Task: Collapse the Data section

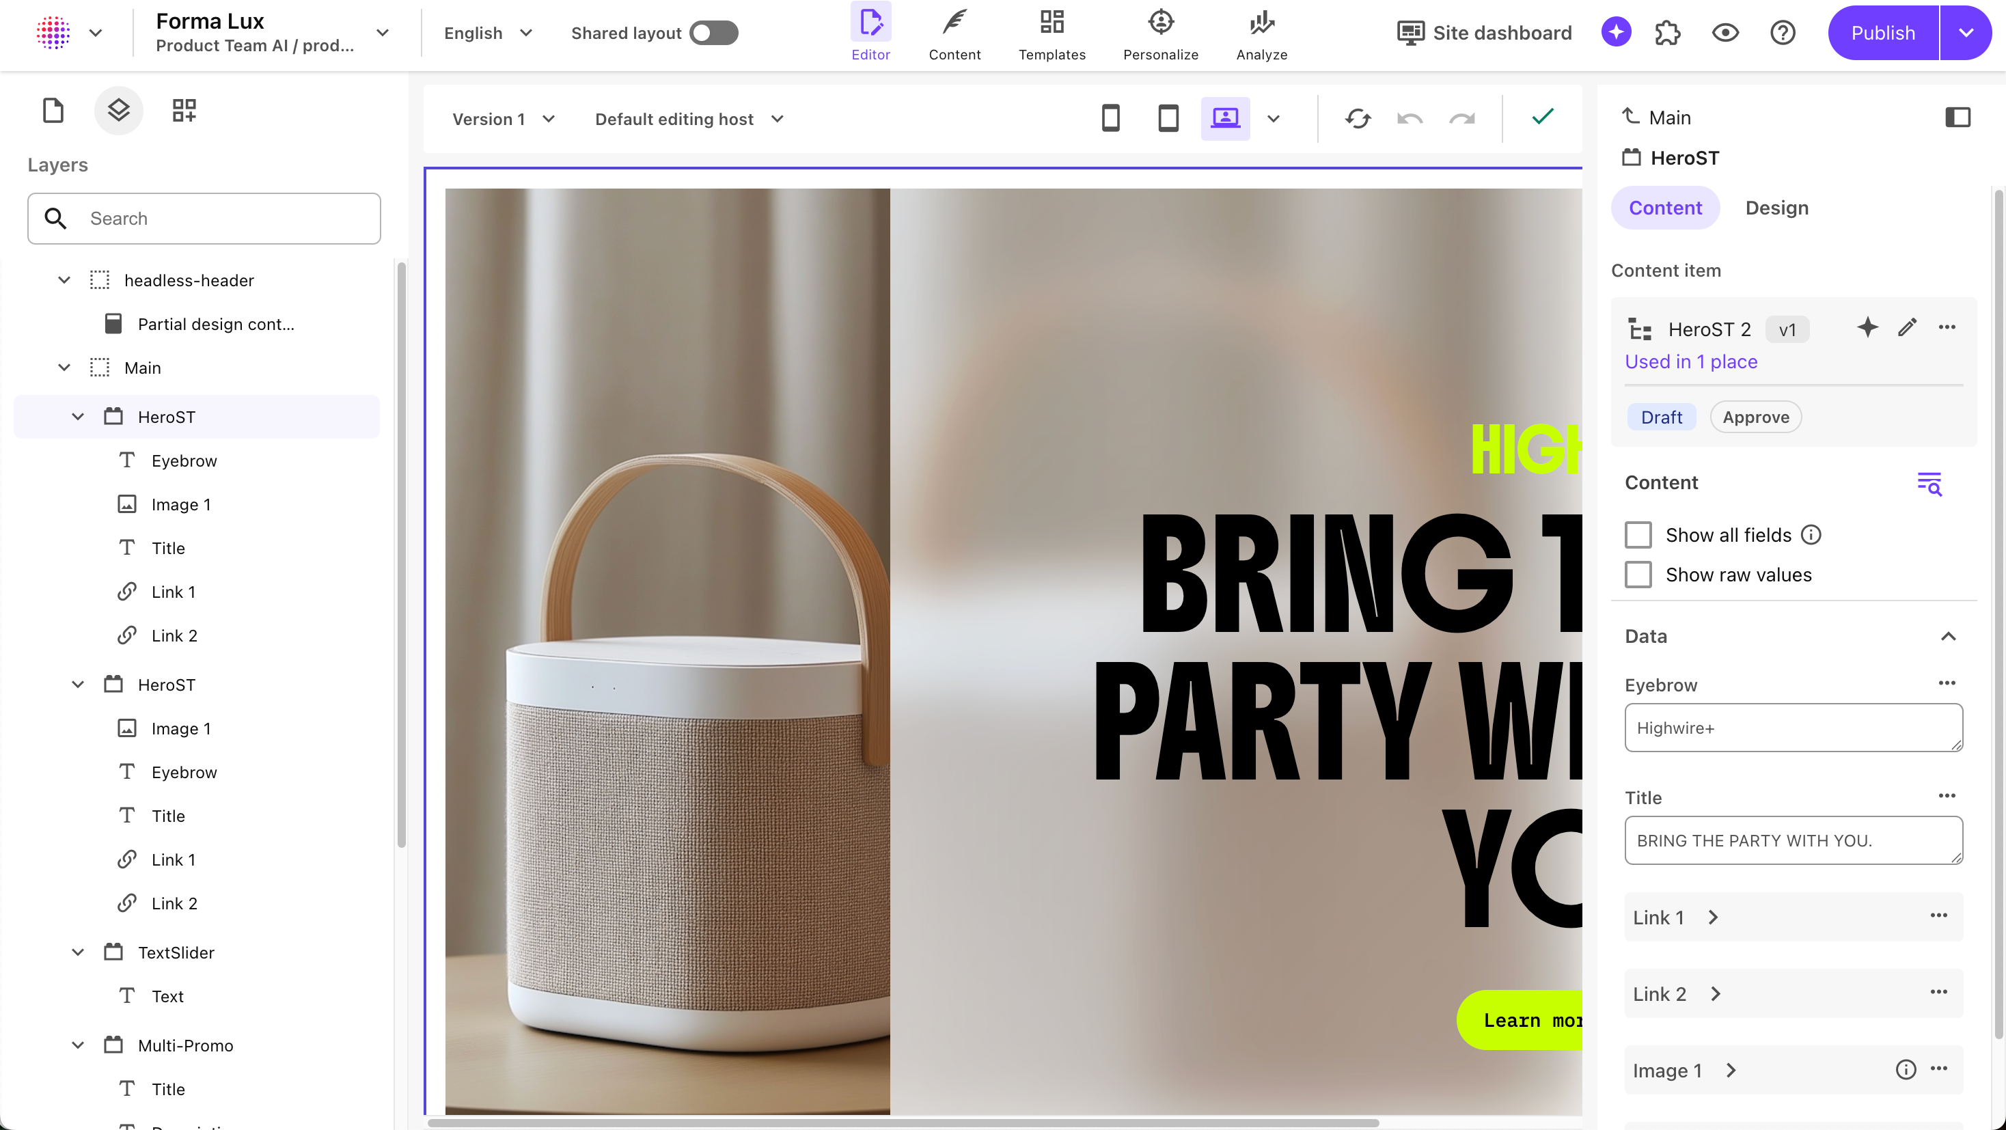Action: pos(1948,636)
